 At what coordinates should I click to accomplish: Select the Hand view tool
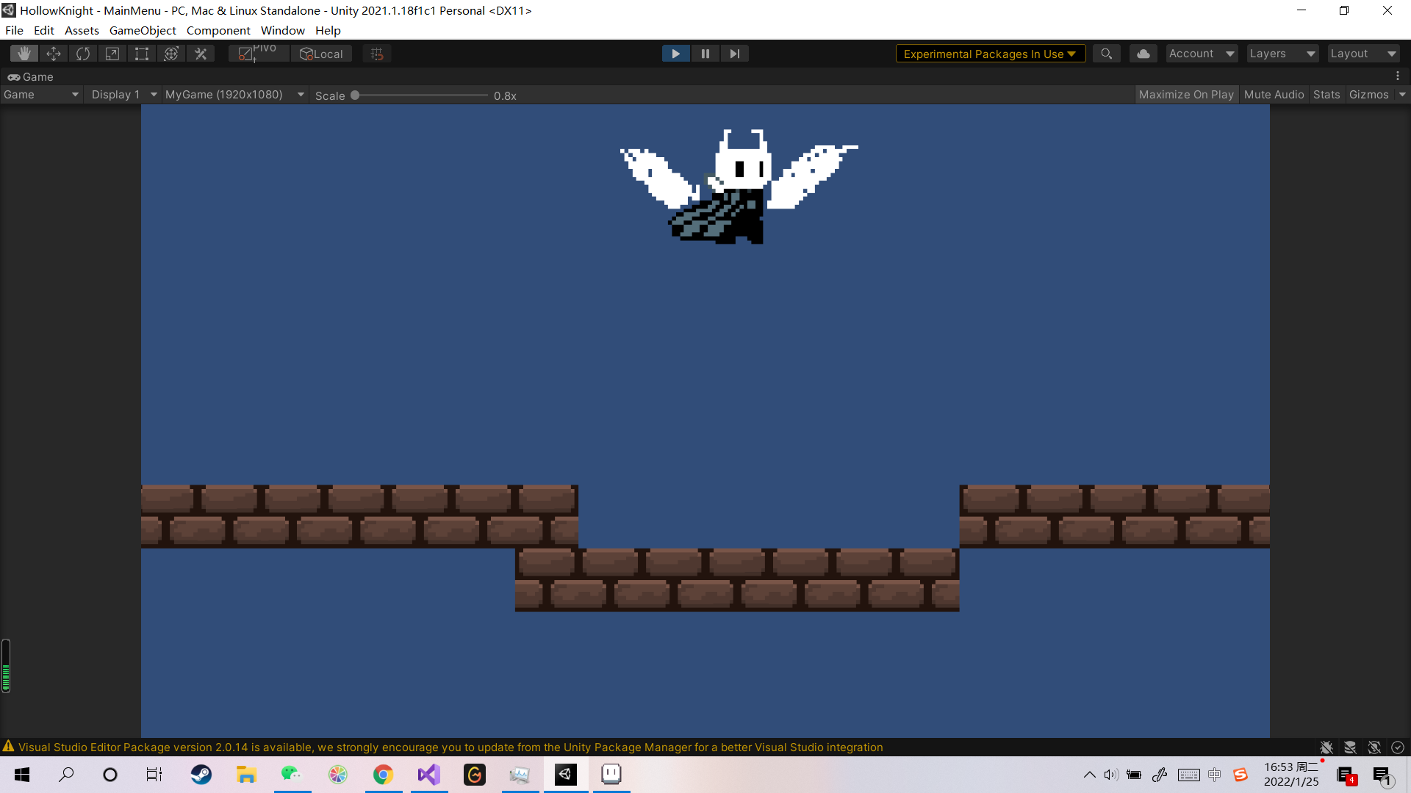click(24, 54)
